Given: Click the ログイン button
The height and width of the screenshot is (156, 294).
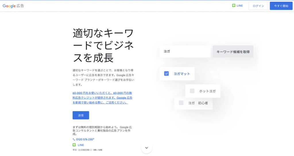Looking at the screenshot, I should click(x=258, y=6).
